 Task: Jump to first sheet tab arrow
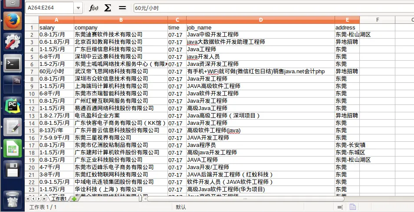tap(28, 199)
